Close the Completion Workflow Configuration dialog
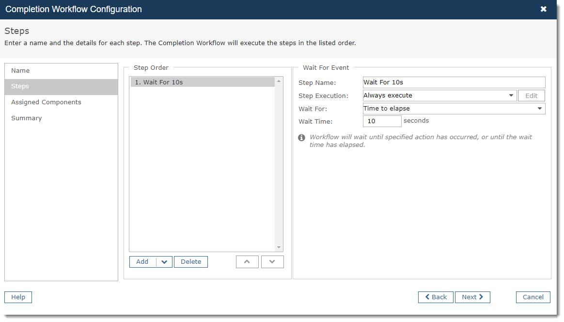The width and height of the screenshot is (564, 322). 544,9
